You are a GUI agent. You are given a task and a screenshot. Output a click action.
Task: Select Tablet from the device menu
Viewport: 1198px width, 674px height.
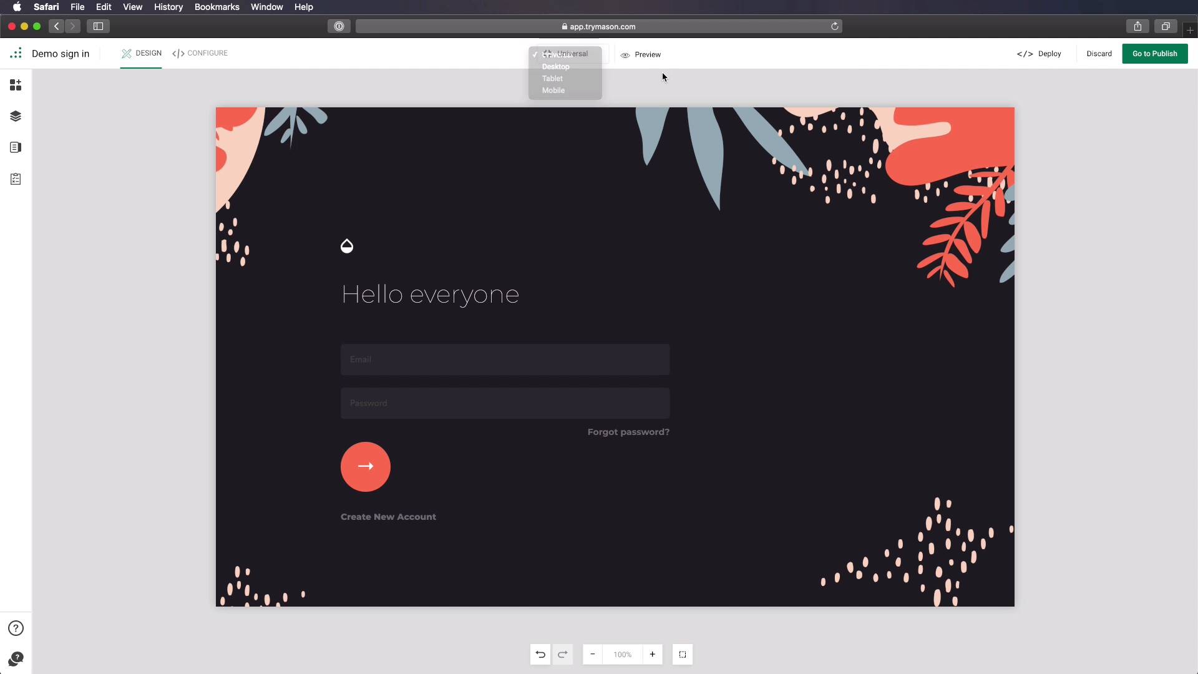pyautogui.click(x=552, y=78)
